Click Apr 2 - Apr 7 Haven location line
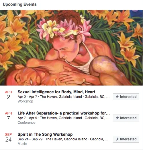 (64, 97)
